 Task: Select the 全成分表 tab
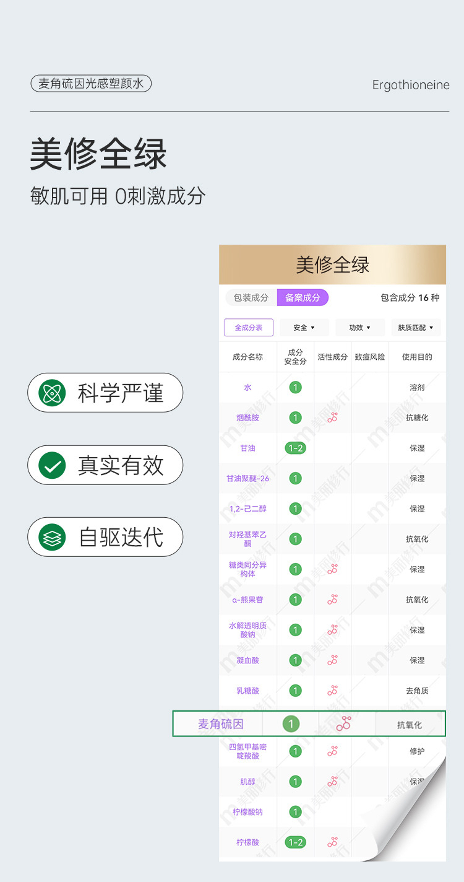[248, 328]
